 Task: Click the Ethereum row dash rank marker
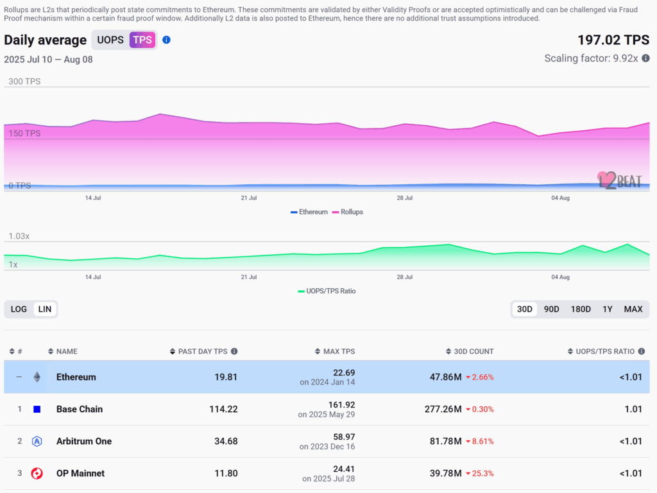19,377
